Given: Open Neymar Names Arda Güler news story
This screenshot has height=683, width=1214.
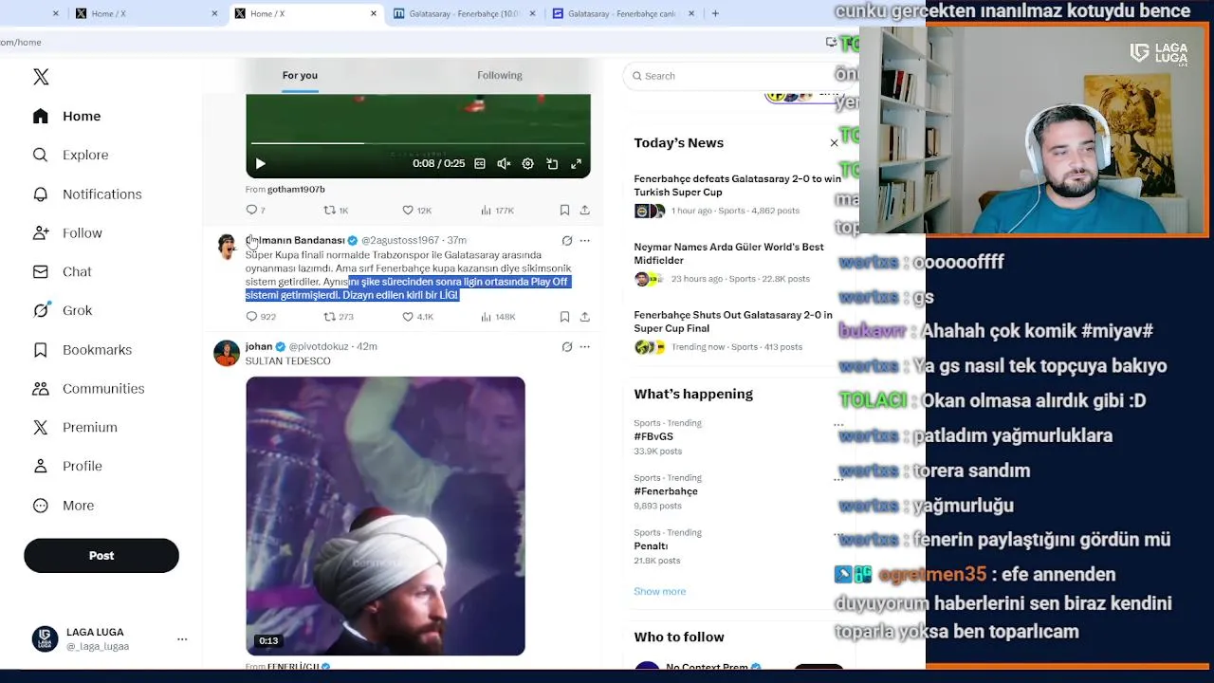Looking at the screenshot, I should 738,263.
